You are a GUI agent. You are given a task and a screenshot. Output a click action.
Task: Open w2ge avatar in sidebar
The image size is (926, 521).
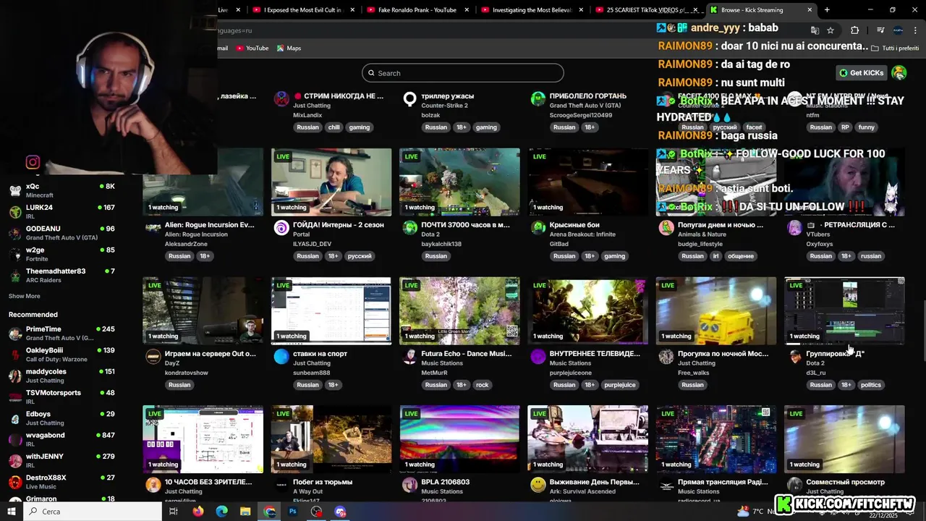[15, 254]
